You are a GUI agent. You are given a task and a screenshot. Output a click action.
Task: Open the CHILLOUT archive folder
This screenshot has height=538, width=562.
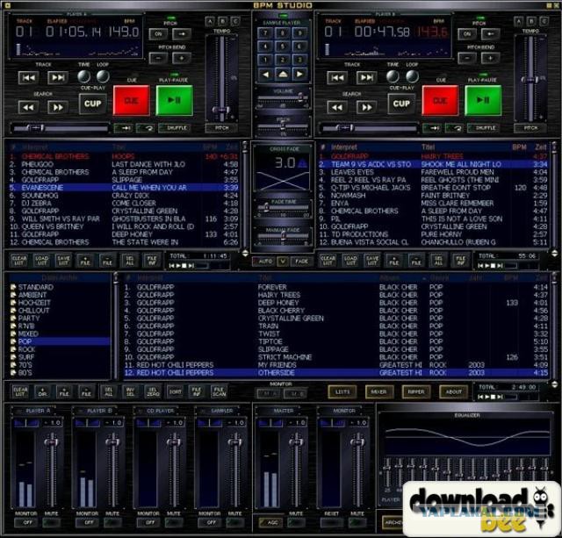(x=33, y=311)
